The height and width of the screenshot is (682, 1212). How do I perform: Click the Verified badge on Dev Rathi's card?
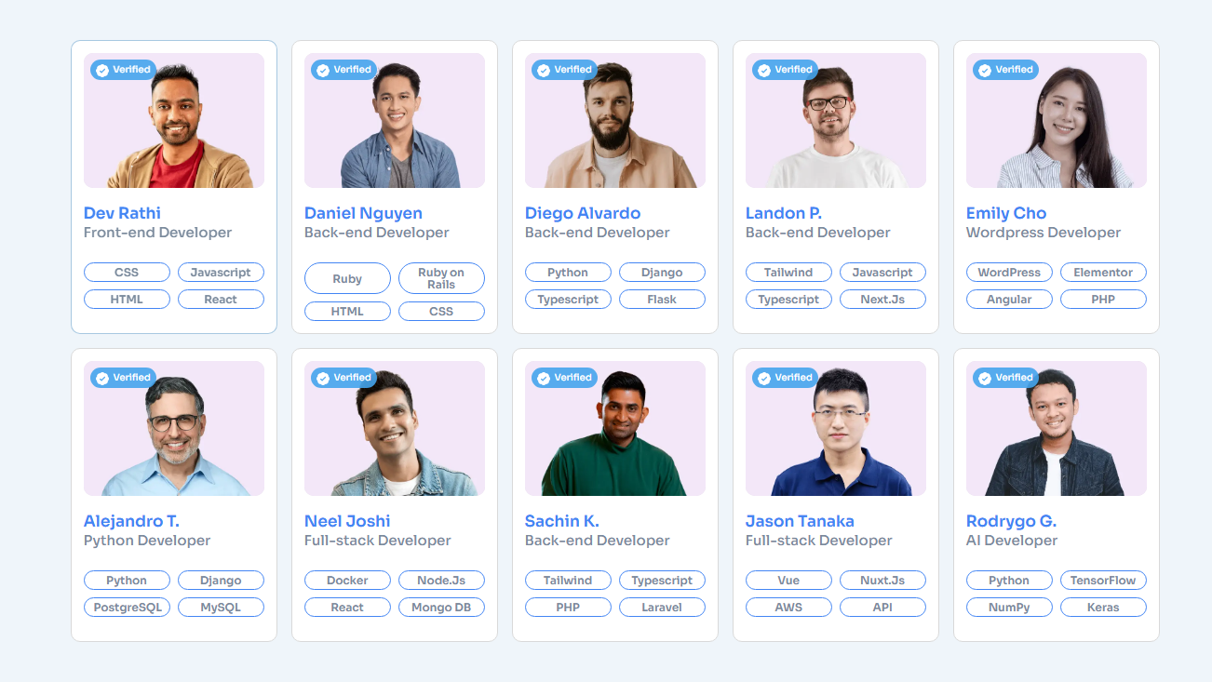[x=123, y=70]
